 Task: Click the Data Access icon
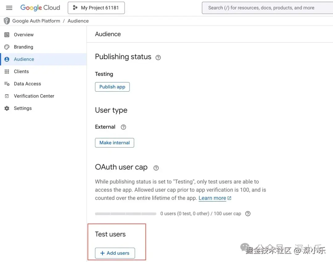pos(7,84)
